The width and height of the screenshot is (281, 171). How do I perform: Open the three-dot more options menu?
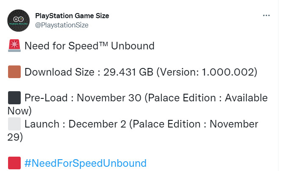click(266, 16)
